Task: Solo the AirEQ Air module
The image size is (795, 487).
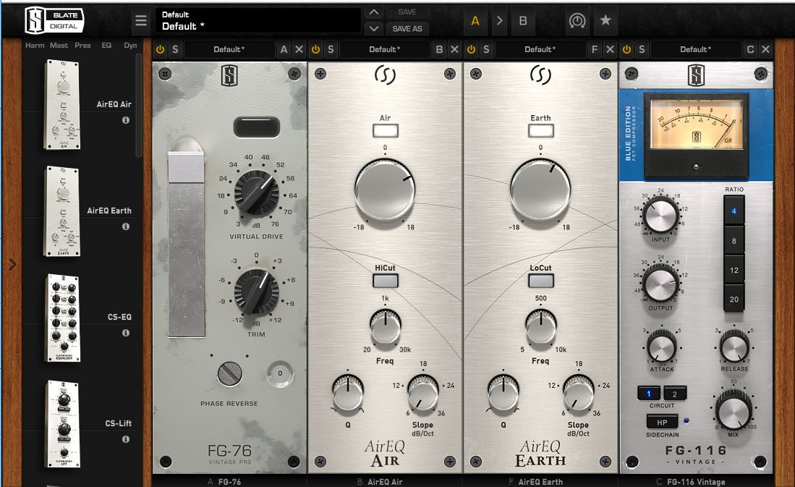Action: 331,49
